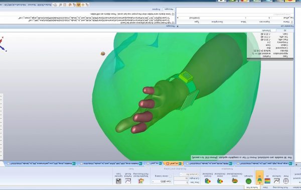This screenshot has width=301, height=190.
Task: Click the 'Output' Gain row in farfield info
Action: (276, 45)
